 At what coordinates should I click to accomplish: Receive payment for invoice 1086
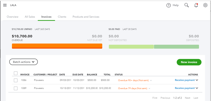(x=185, y=80)
